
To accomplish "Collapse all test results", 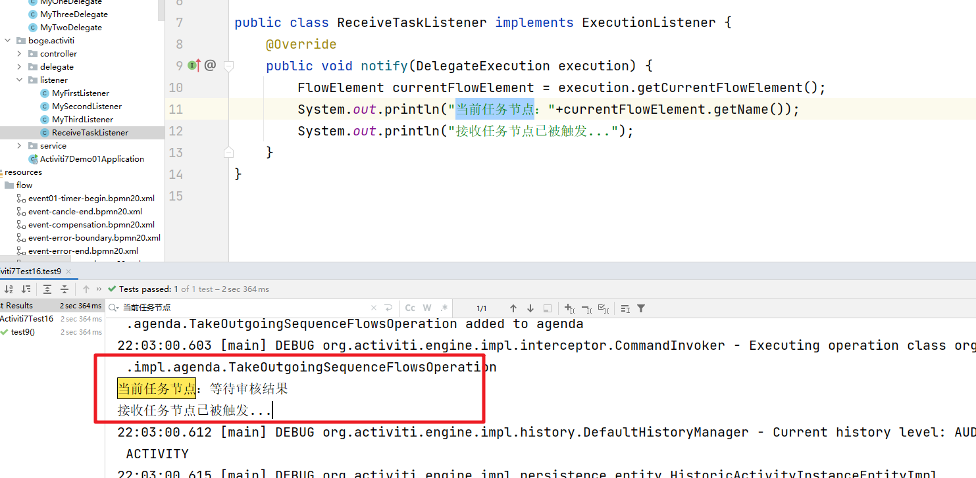I will tap(64, 289).
